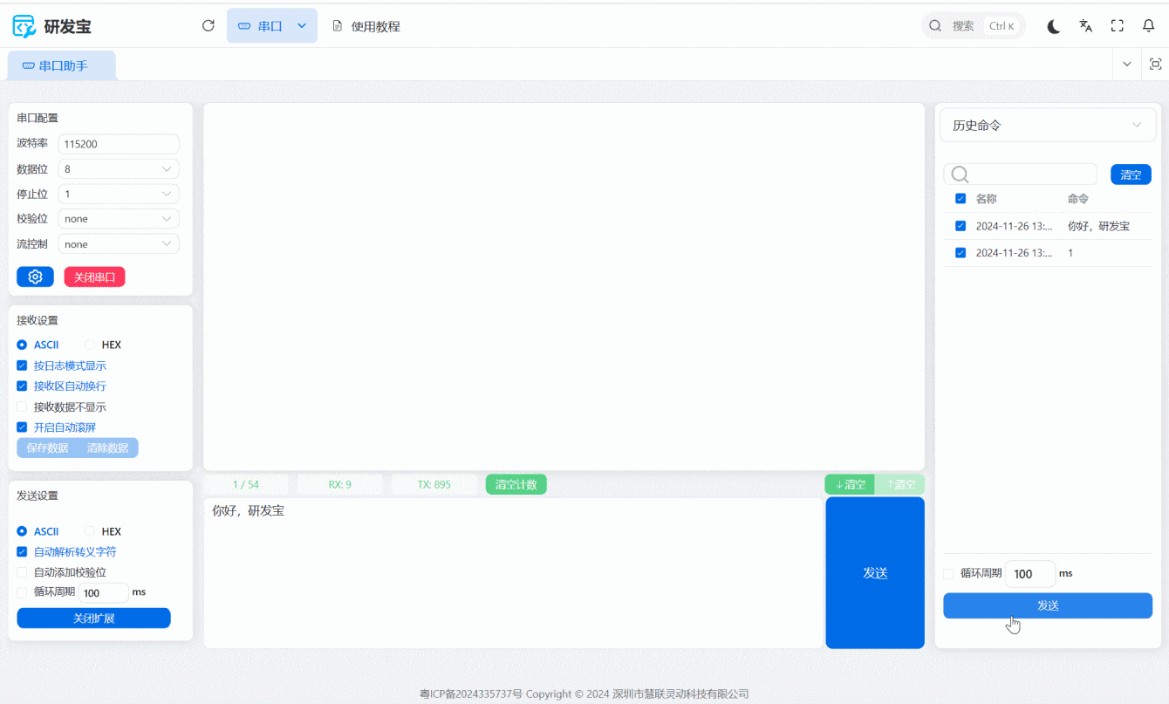This screenshot has width=1169, height=704.
Task: Click the refresh icon in top bar
Action: pyautogui.click(x=208, y=26)
